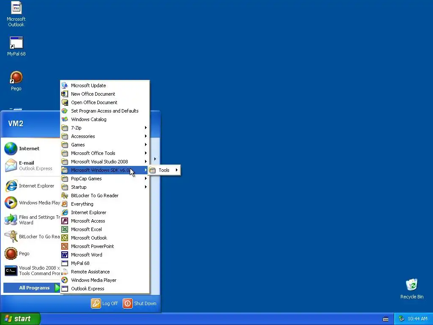Click the E-mail Outlook Express envelope icon
Screen dimensions: 433x325
(11, 165)
